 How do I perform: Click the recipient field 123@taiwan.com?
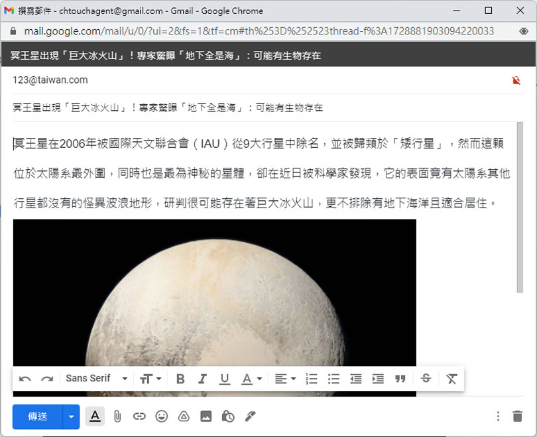50,80
